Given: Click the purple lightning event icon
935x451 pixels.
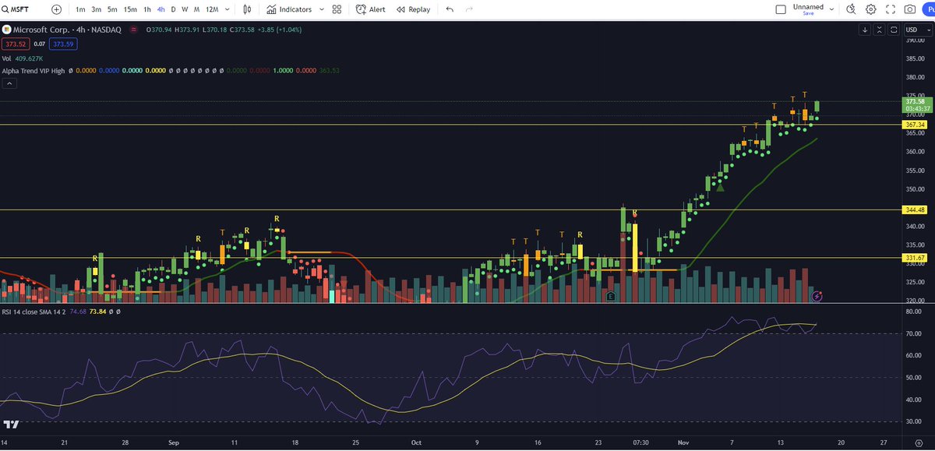Looking at the screenshot, I should point(817,296).
